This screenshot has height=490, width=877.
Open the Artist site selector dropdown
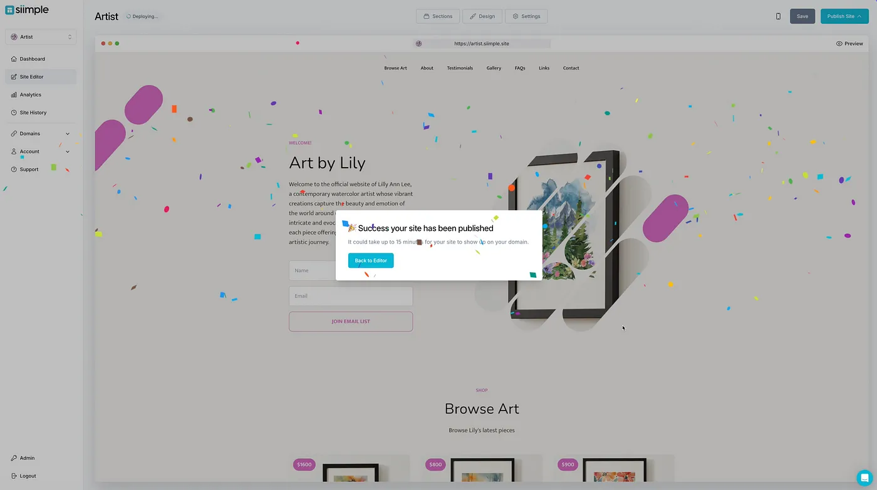[x=41, y=37]
